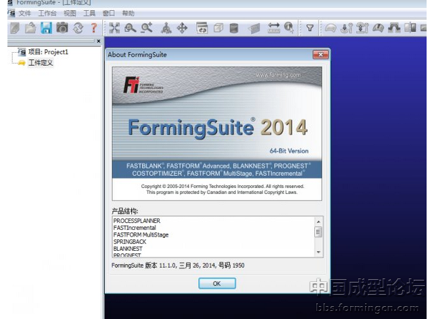This screenshot has height=319, width=432.
Task: Select 项目: Project1 in the tree
Action: point(47,51)
